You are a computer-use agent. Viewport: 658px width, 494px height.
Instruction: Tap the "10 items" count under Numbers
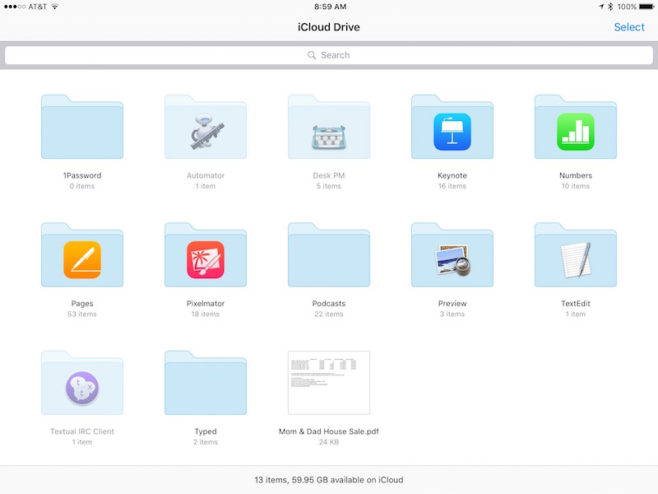point(576,186)
